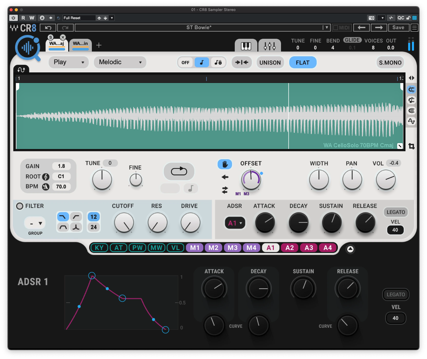Enable the MIDI checkbox
This screenshot has width=427, height=359.
(x=335, y=28)
